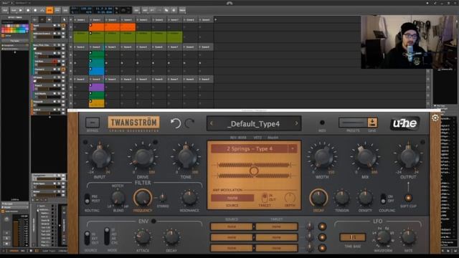Click the Record button in Bitwig transport
The height and width of the screenshot is (258, 459).
point(35,10)
